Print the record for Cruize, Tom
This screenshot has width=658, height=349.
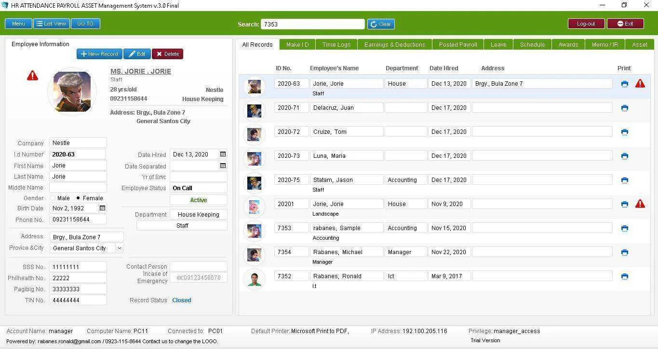pyautogui.click(x=624, y=132)
